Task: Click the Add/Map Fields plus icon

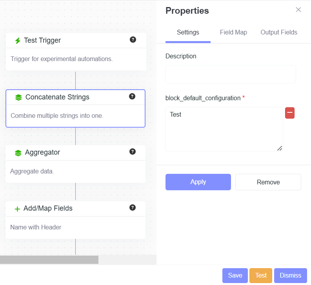Action: click(x=17, y=209)
